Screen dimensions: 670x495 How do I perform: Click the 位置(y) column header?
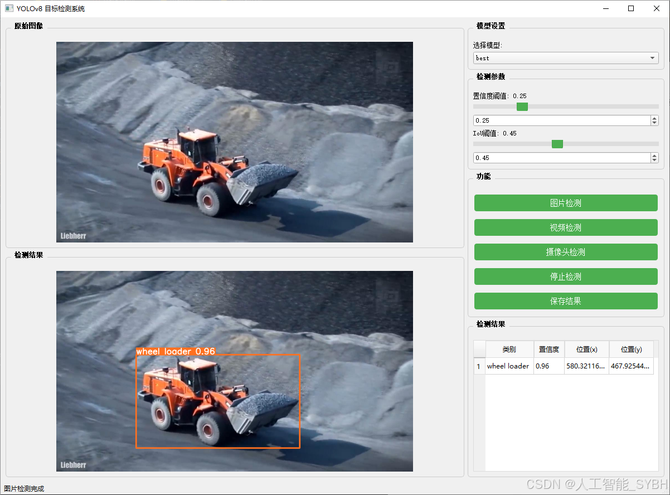click(631, 350)
